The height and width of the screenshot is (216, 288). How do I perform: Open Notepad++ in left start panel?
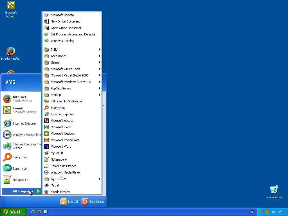point(21,180)
